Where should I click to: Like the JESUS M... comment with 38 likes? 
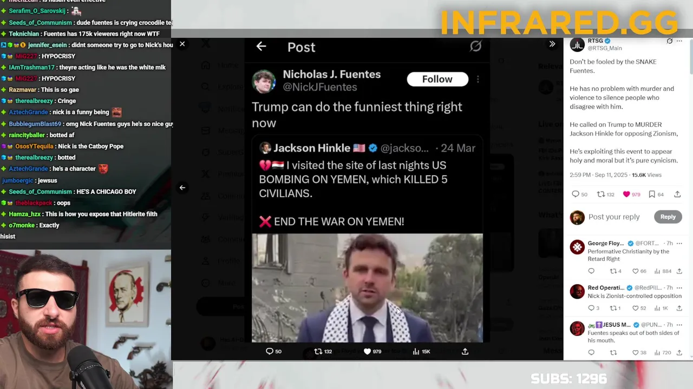click(639, 352)
